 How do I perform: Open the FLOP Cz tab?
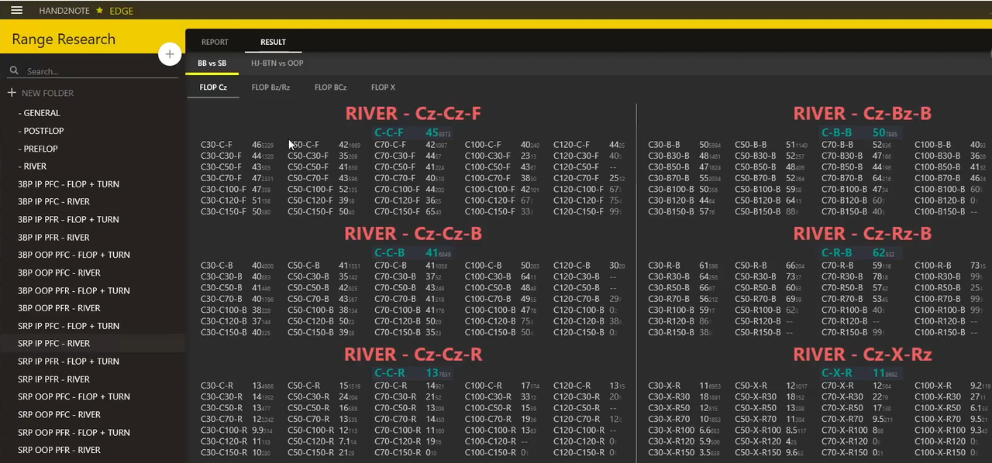(x=213, y=87)
